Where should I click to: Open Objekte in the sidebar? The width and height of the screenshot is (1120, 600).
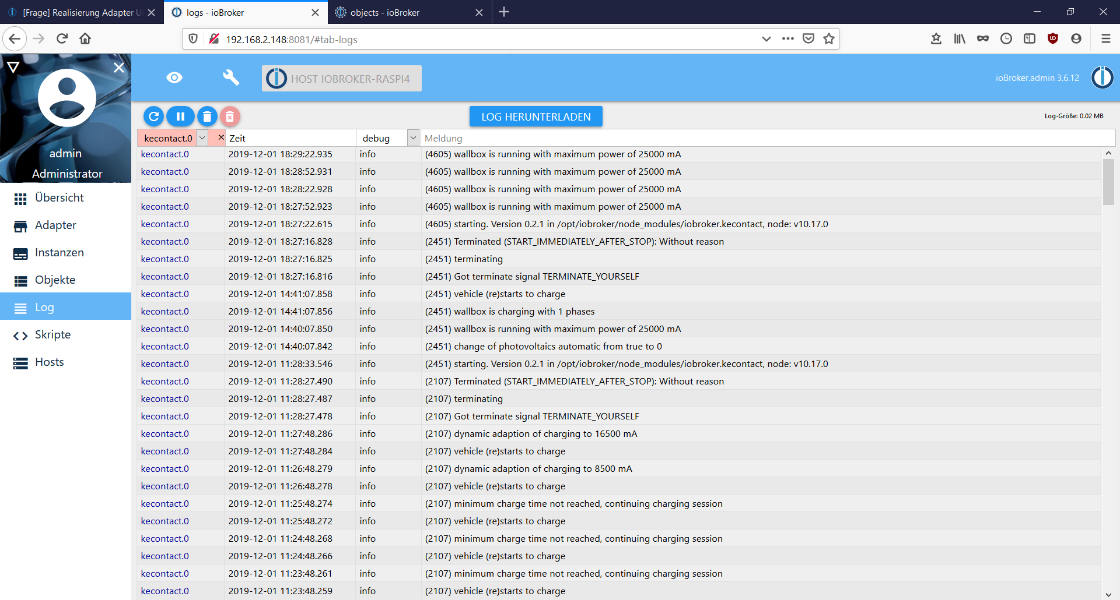click(65, 280)
